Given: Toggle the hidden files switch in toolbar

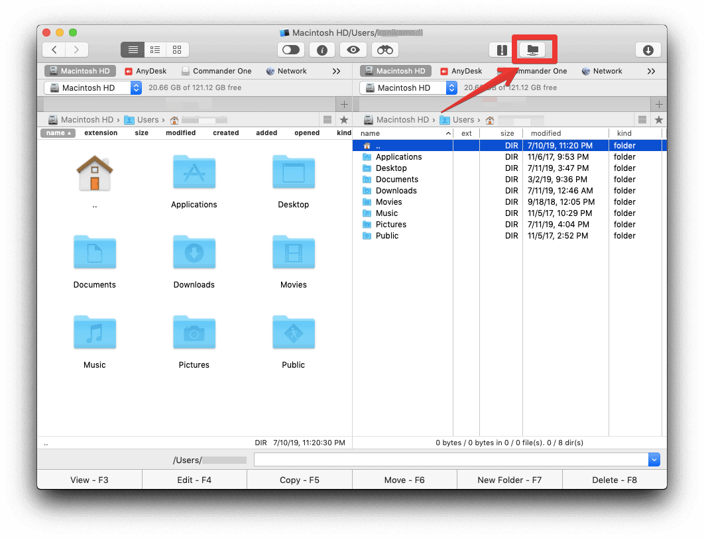Looking at the screenshot, I should 291,50.
